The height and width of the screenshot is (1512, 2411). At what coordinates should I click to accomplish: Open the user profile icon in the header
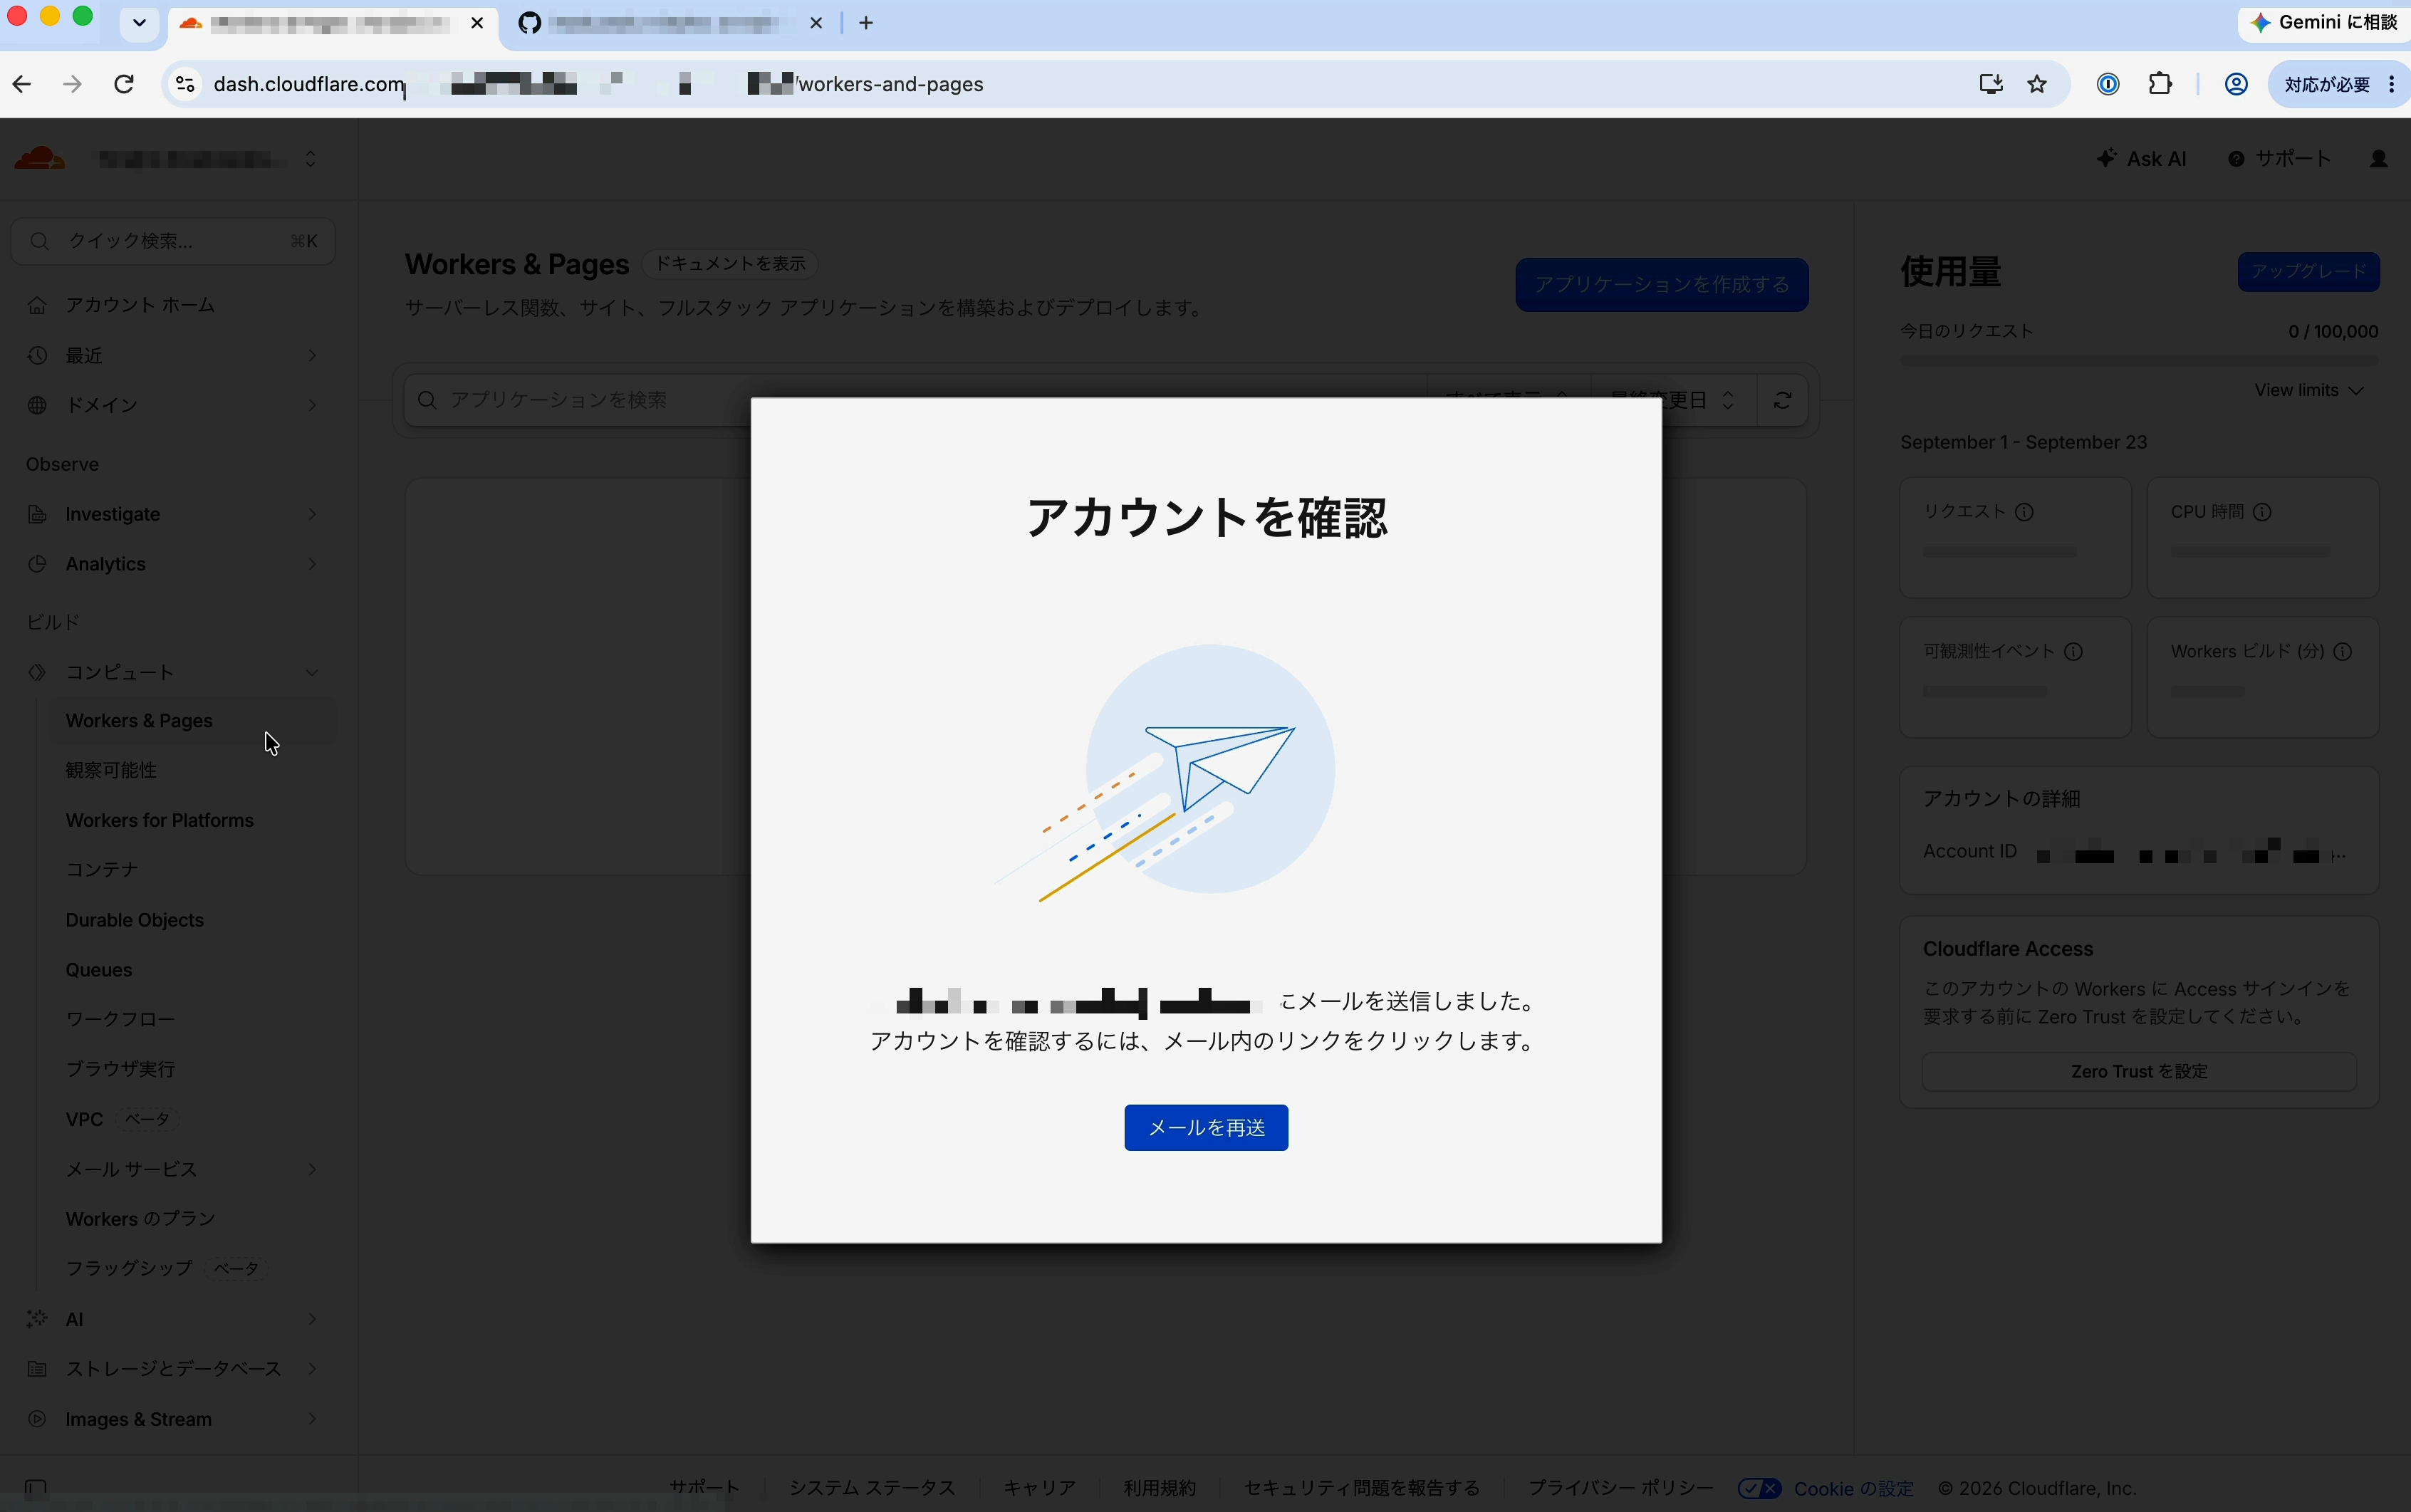[x=2379, y=159]
